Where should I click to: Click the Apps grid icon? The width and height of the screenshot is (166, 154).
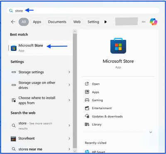tap(87, 92)
